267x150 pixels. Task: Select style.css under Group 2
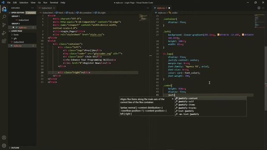22,27
